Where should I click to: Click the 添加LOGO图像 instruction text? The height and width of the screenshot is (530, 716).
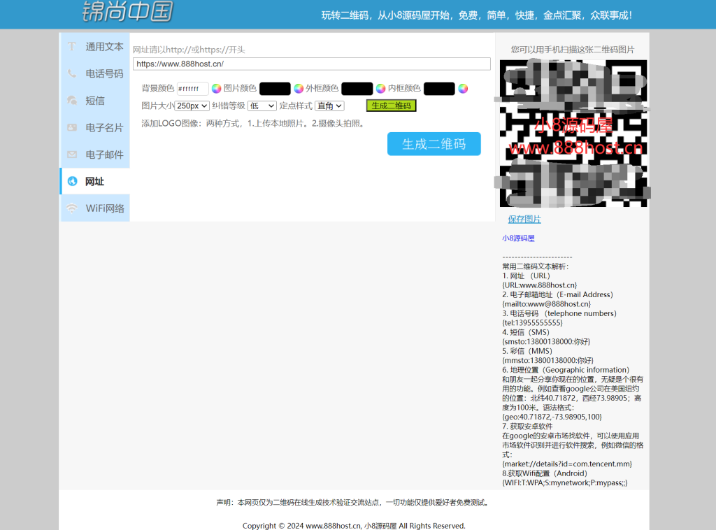pos(255,123)
